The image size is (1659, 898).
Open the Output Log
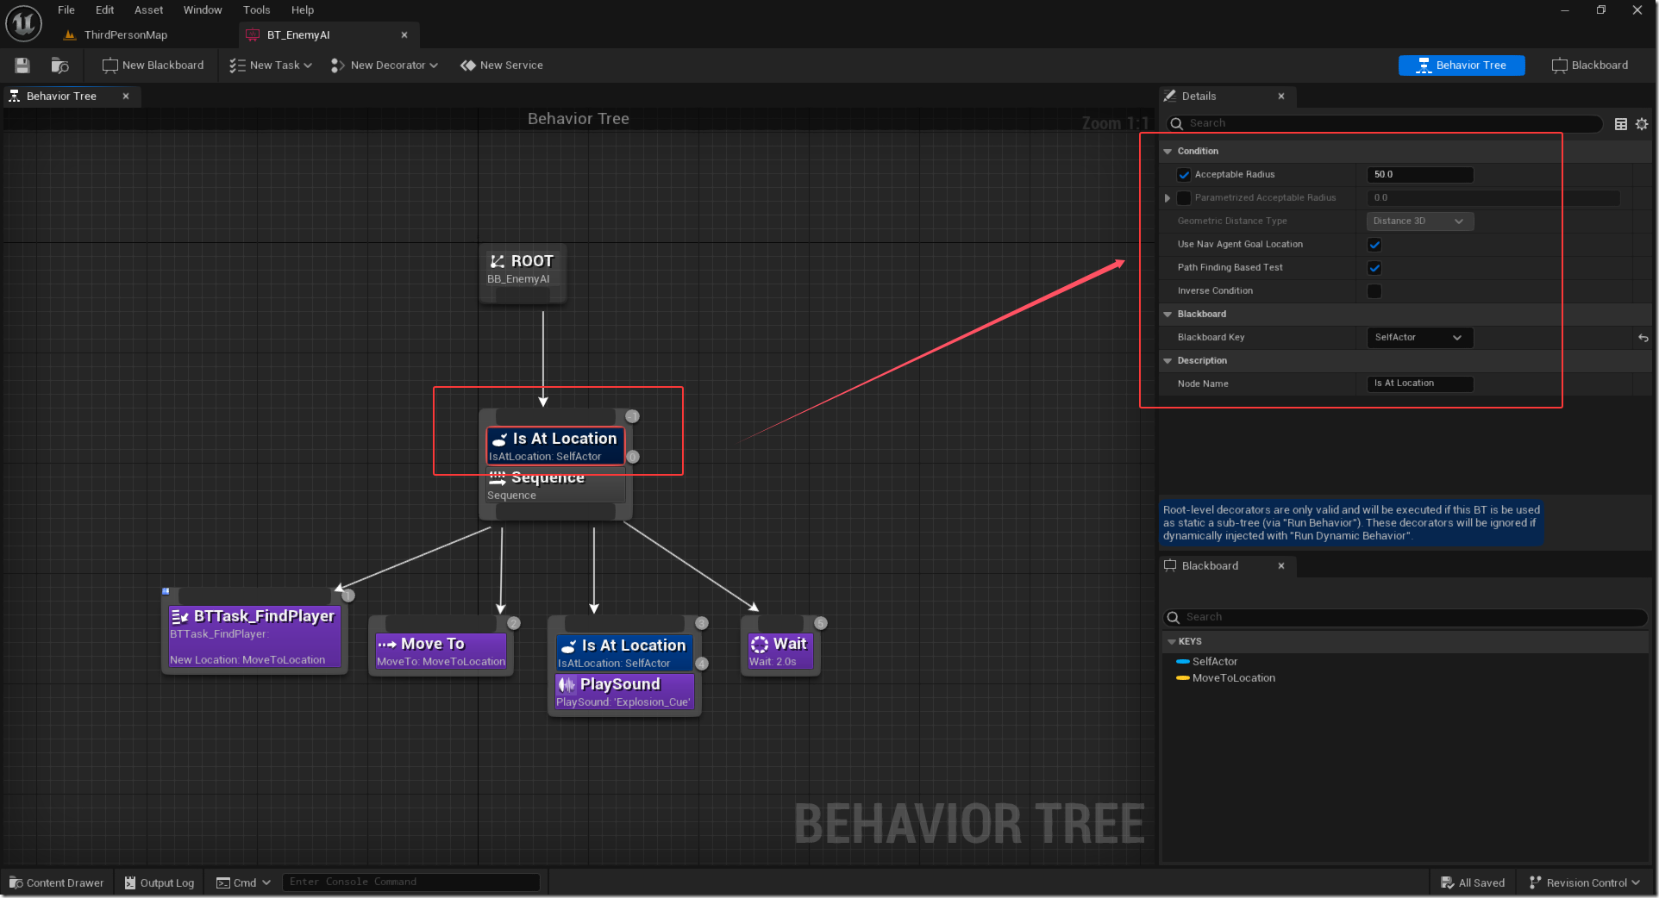click(x=160, y=882)
